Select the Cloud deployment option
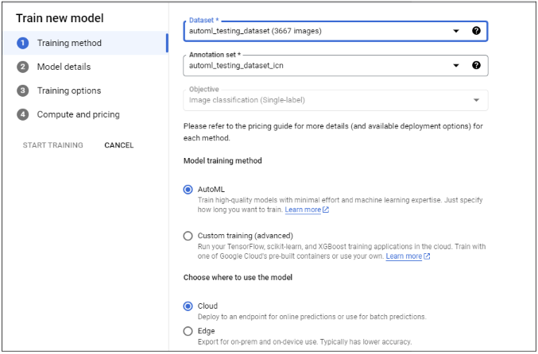 coord(188,306)
